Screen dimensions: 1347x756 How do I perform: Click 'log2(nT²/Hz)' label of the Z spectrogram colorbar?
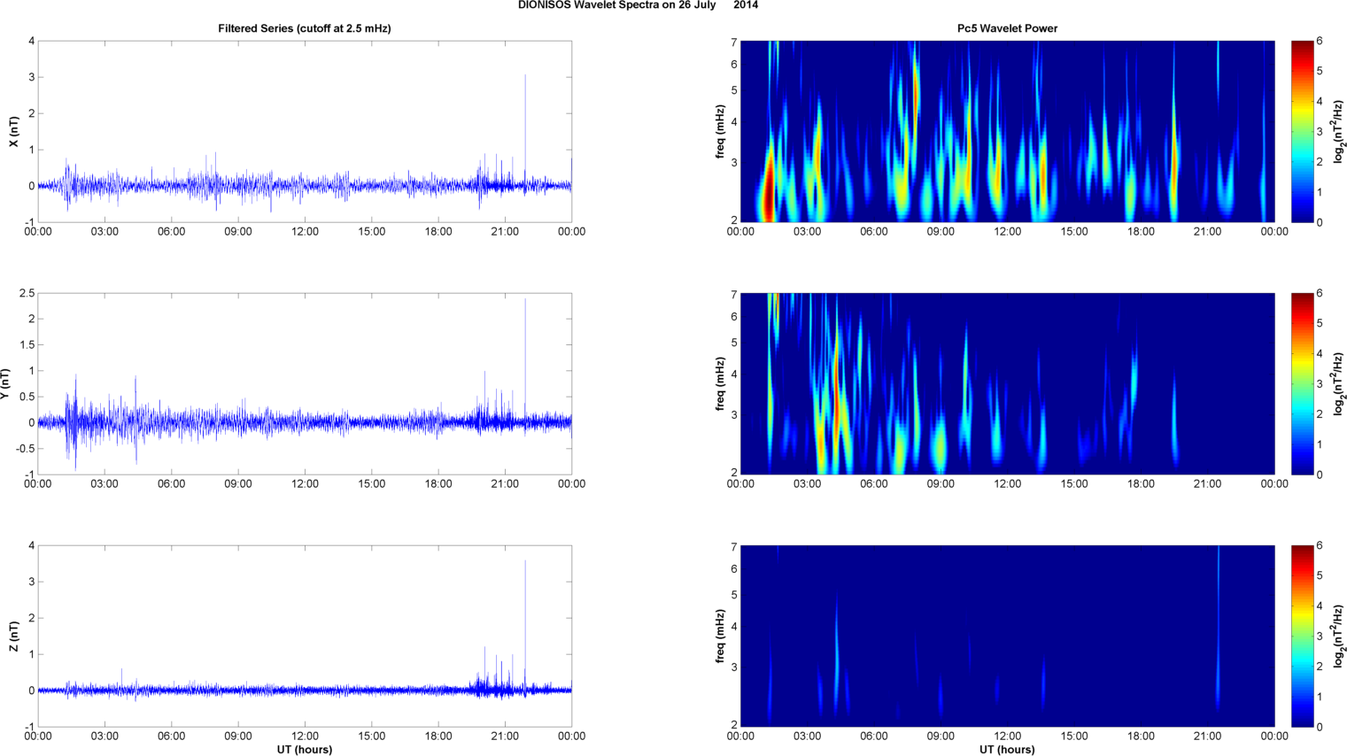[x=1340, y=636]
